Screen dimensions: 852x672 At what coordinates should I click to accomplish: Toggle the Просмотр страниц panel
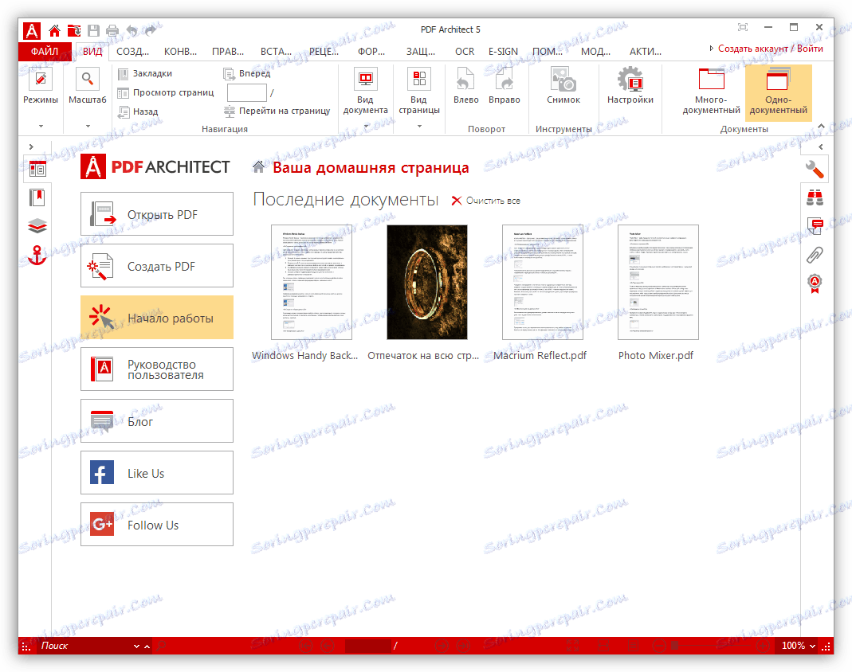[x=166, y=92]
